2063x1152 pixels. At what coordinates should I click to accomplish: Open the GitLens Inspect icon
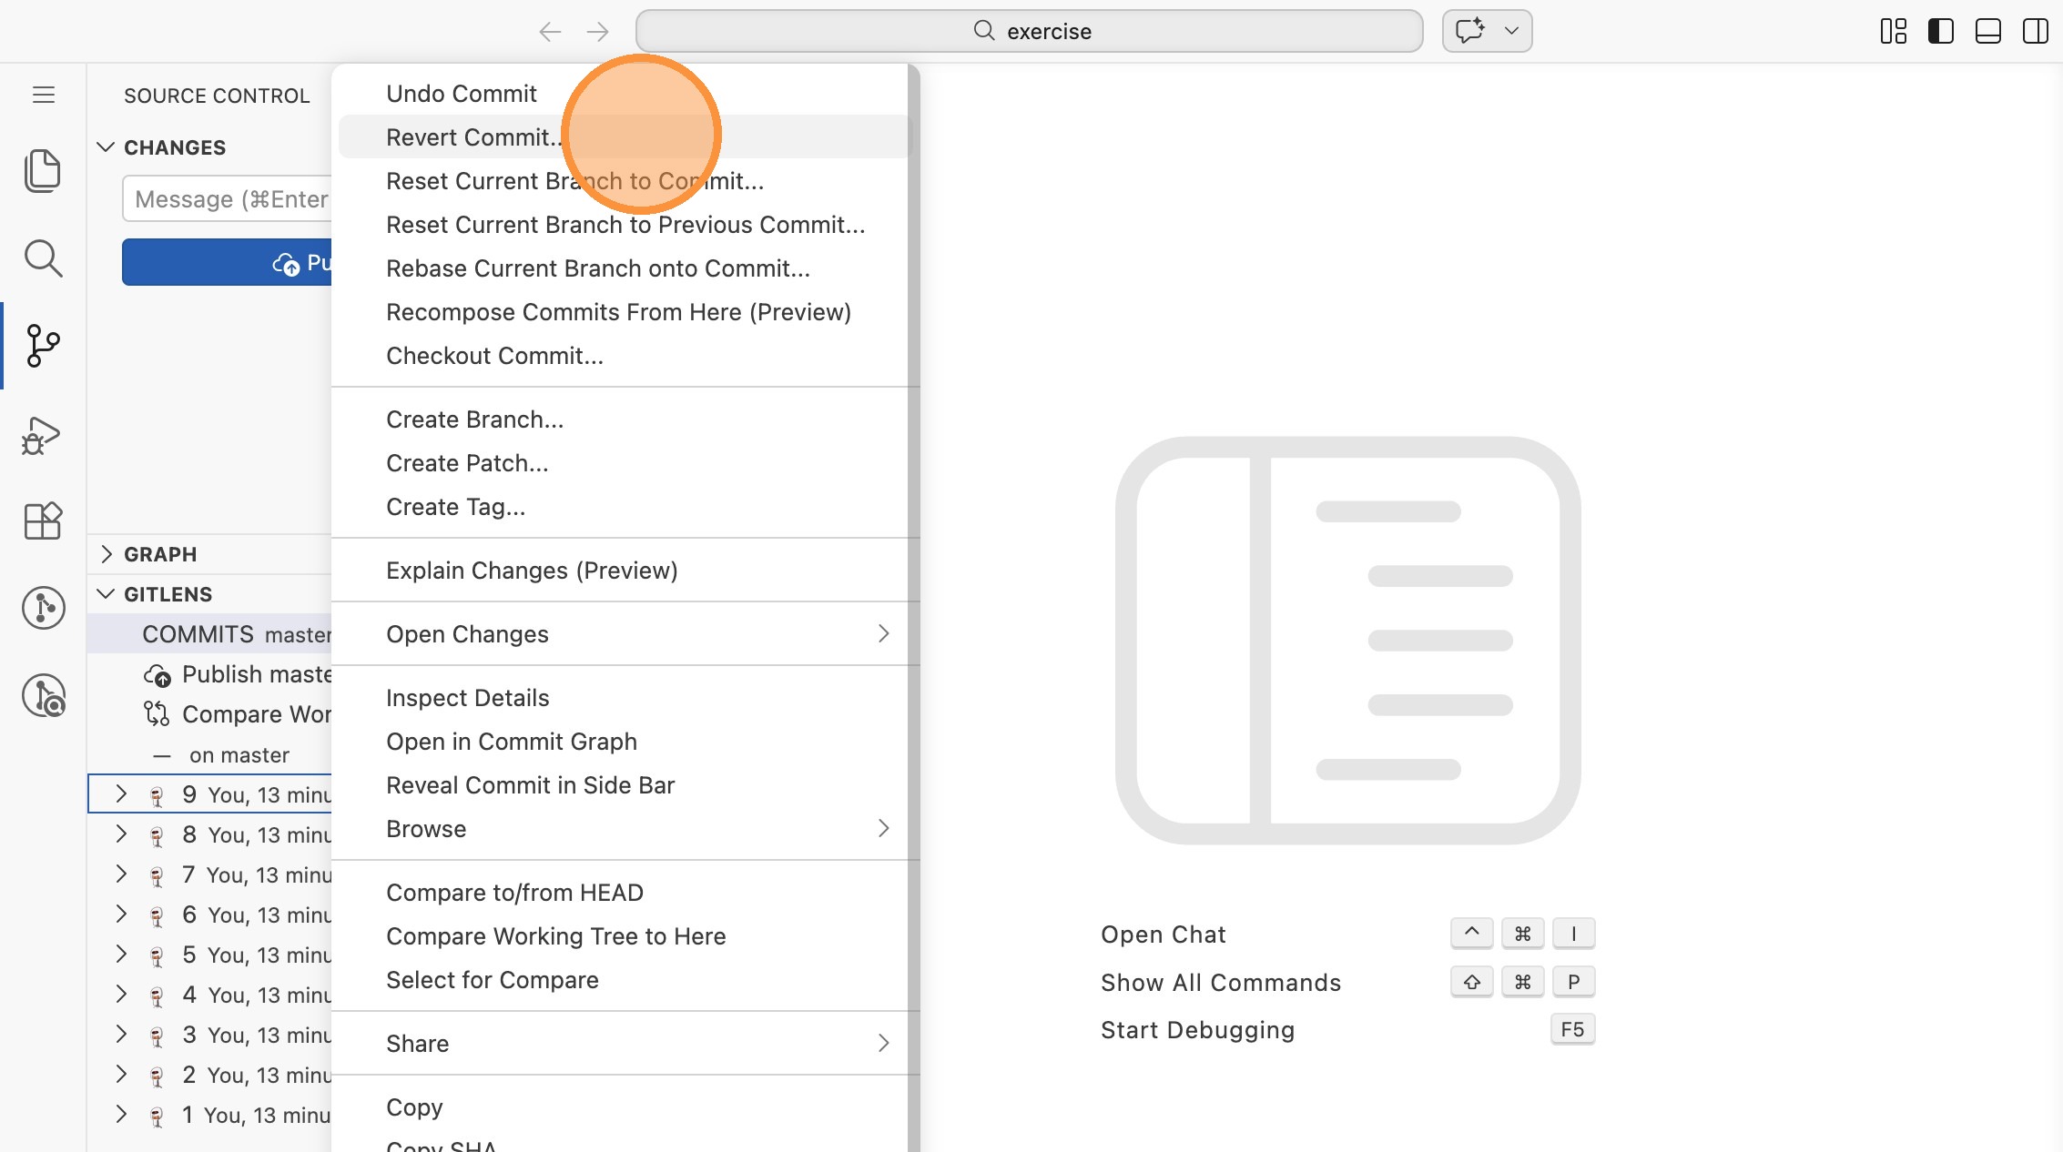(x=43, y=696)
